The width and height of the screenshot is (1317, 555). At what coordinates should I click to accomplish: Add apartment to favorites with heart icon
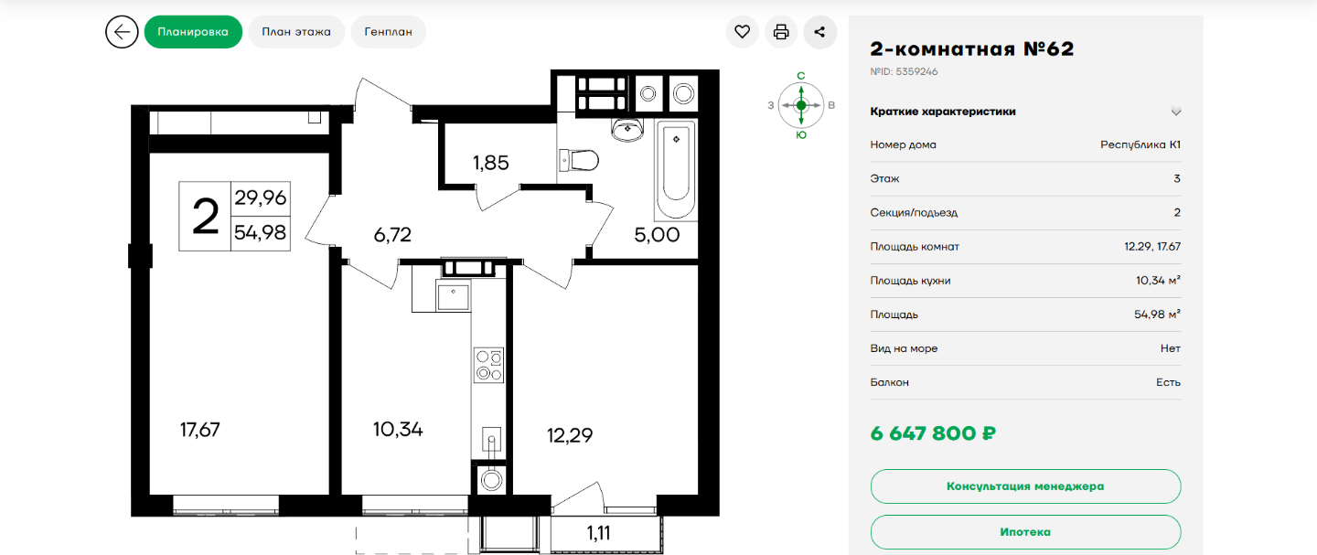[x=742, y=32]
